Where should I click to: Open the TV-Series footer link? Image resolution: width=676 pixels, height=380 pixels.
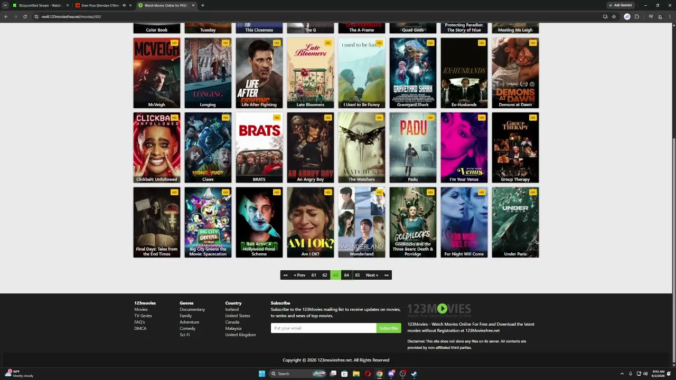[143, 316]
